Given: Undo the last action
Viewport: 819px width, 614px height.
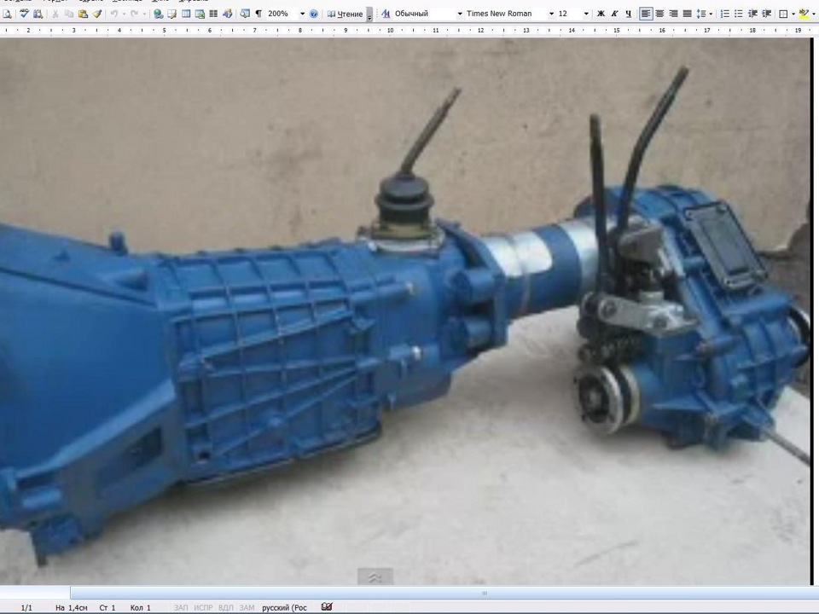Looking at the screenshot, I should point(113,14).
